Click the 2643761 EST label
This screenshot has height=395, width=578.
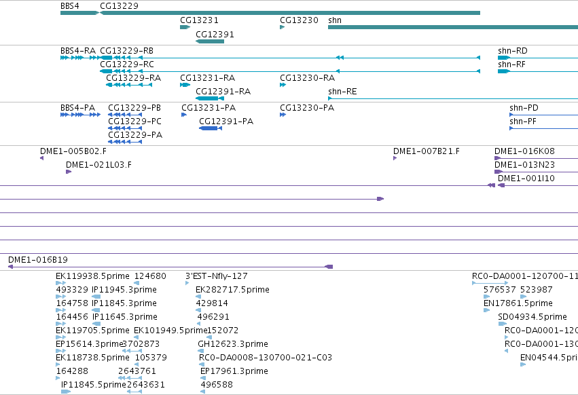click(x=137, y=371)
